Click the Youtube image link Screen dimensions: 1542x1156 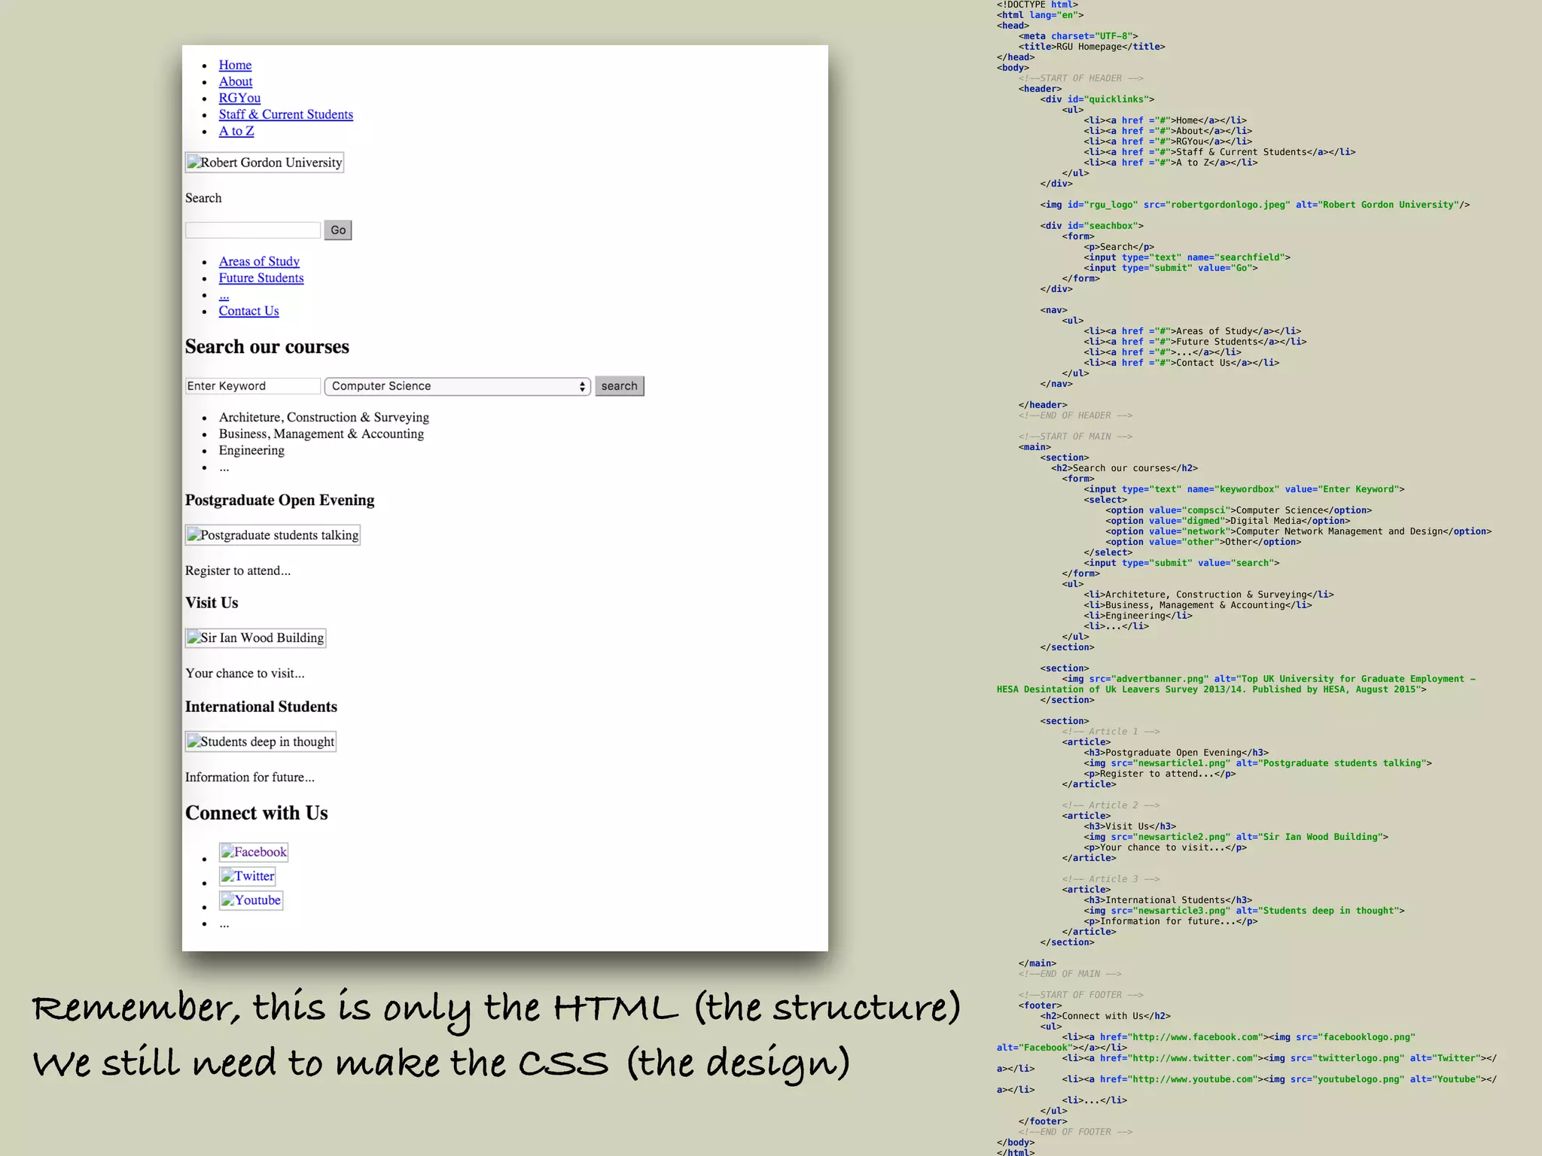(251, 900)
